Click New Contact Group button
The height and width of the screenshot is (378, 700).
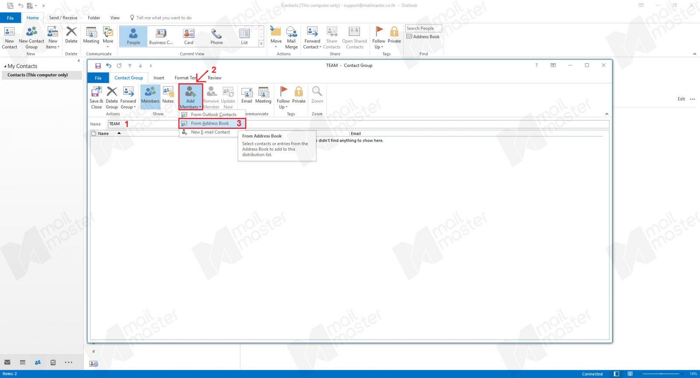pyautogui.click(x=31, y=38)
